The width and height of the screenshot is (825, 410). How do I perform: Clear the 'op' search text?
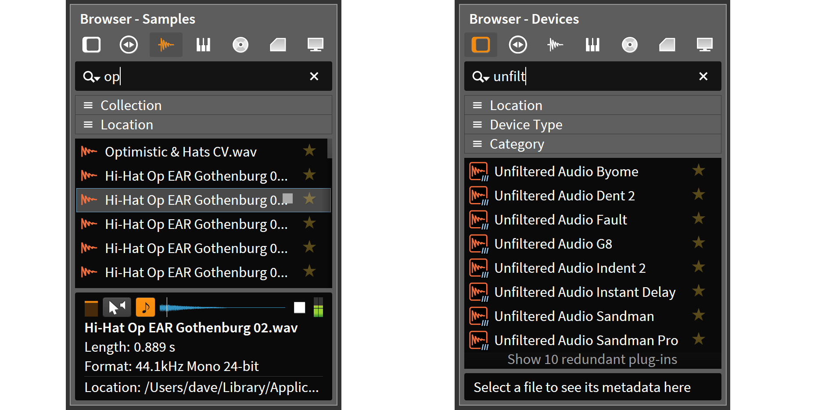pyautogui.click(x=314, y=76)
